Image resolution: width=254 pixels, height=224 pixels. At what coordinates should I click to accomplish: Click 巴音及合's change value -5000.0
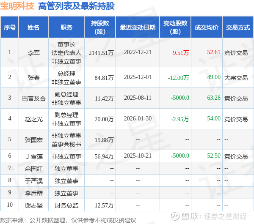180,98
